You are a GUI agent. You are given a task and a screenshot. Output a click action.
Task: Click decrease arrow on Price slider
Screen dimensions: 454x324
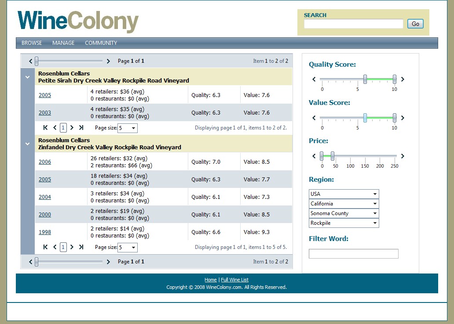314,156
